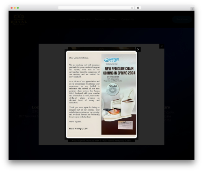Click the macOS green fullscreen button
The height and width of the screenshot is (172, 203).
pos(18,8)
